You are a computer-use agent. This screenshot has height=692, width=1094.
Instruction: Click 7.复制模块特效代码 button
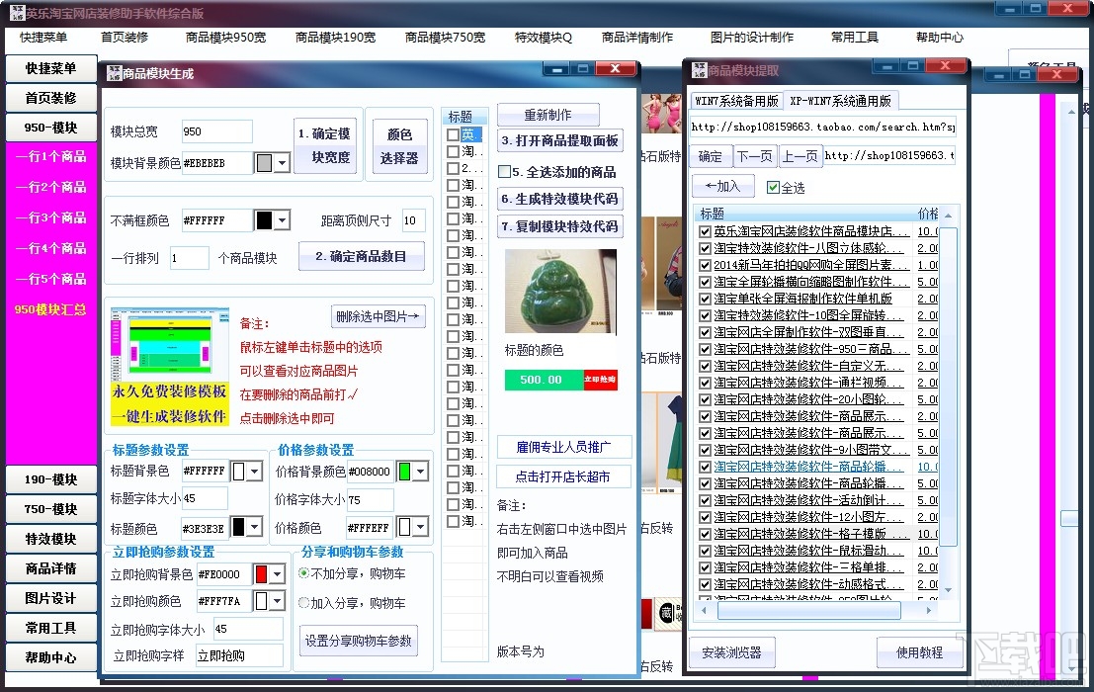click(x=559, y=226)
